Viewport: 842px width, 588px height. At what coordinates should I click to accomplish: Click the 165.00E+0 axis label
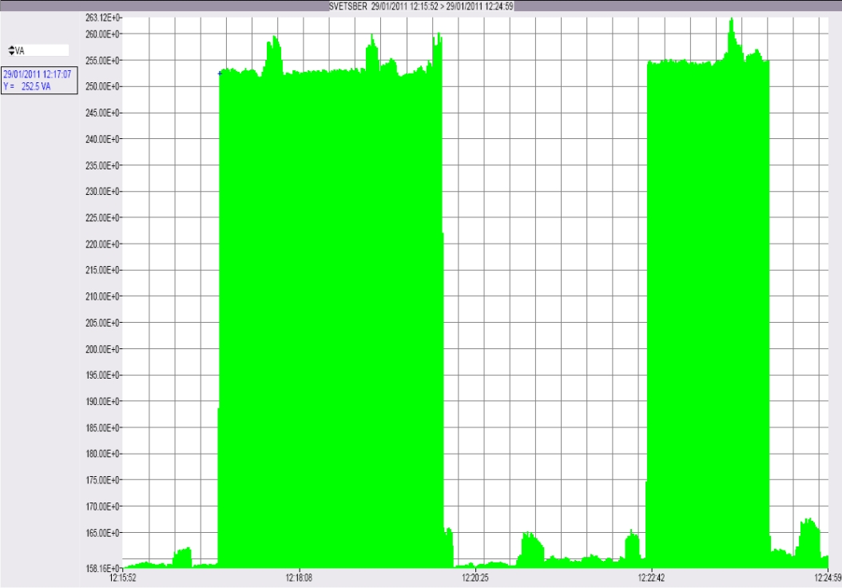(x=102, y=533)
